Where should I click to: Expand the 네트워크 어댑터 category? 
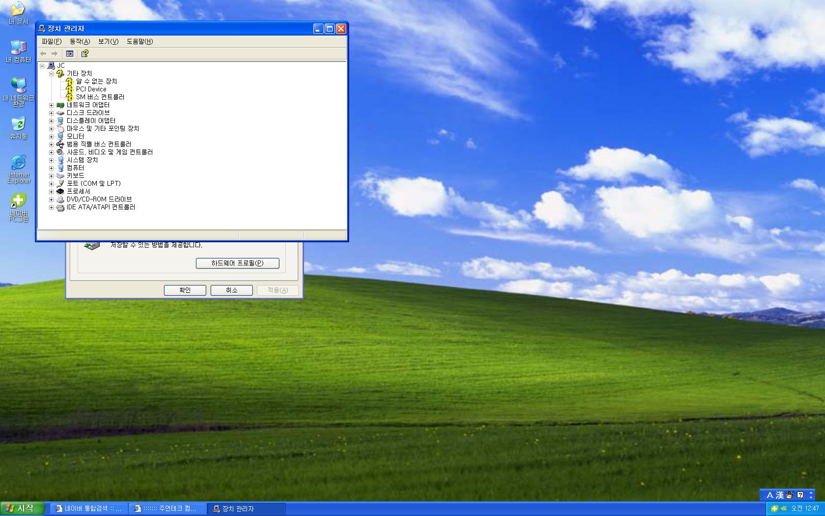(x=51, y=105)
